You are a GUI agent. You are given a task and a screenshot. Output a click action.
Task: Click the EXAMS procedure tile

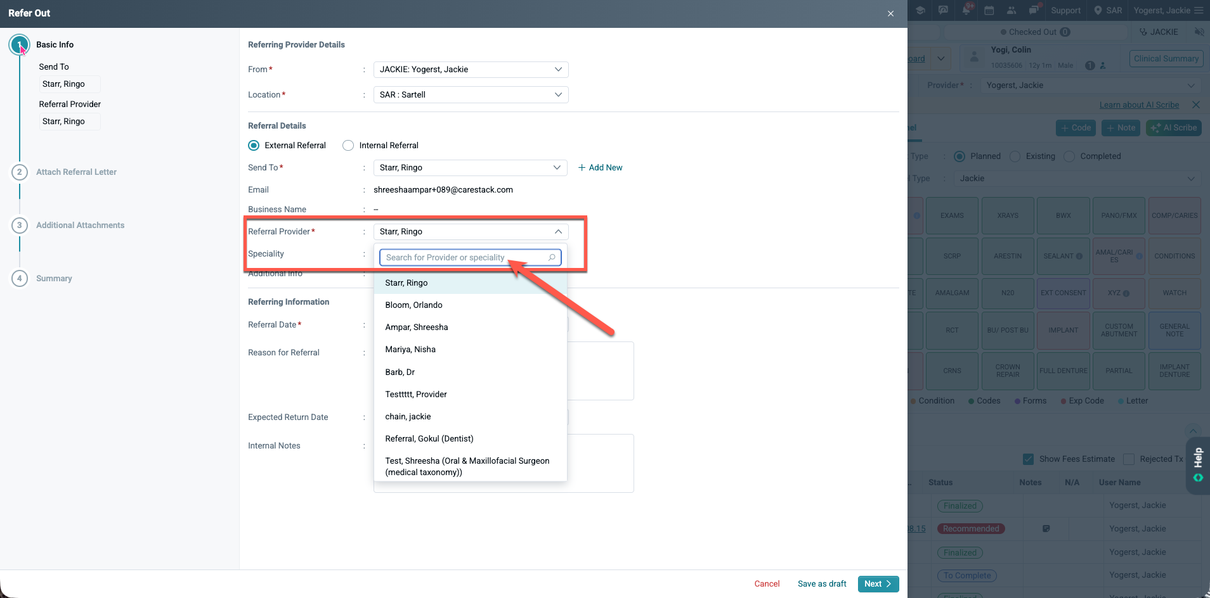(x=952, y=215)
